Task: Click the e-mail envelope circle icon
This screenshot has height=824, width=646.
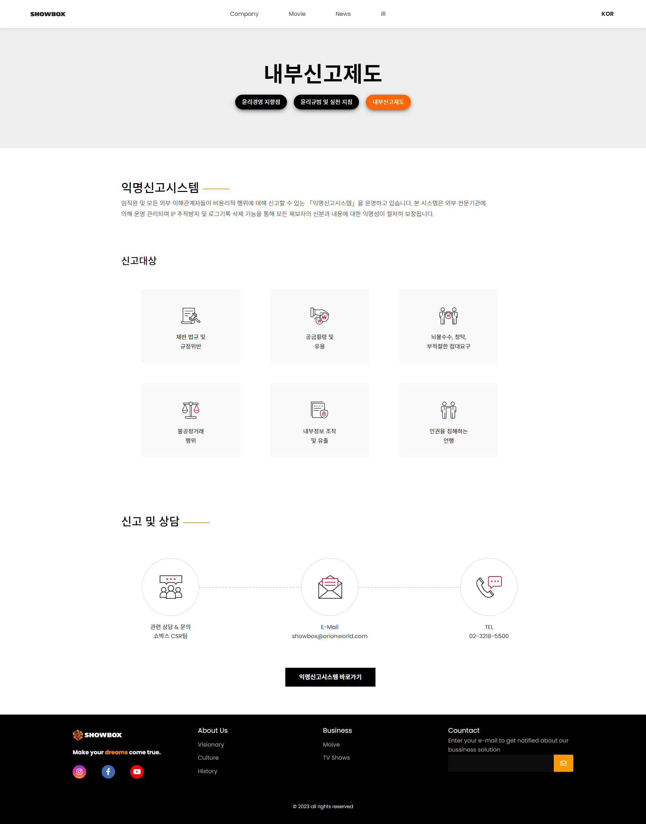Action: [x=330, y=587]
